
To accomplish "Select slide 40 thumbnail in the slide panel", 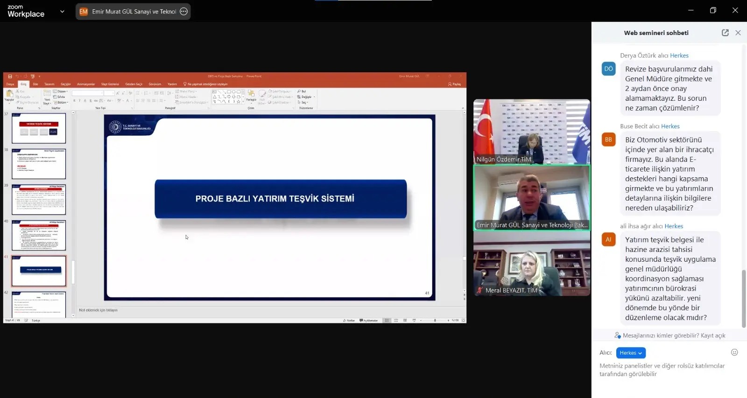I will coord(39,235).
